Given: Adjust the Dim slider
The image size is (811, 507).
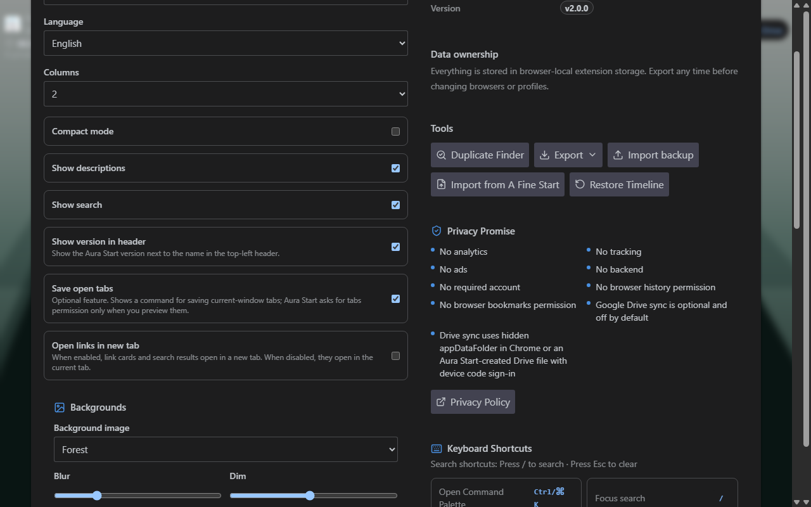Looking at the screenshot, I should click(x=314, y=496).
